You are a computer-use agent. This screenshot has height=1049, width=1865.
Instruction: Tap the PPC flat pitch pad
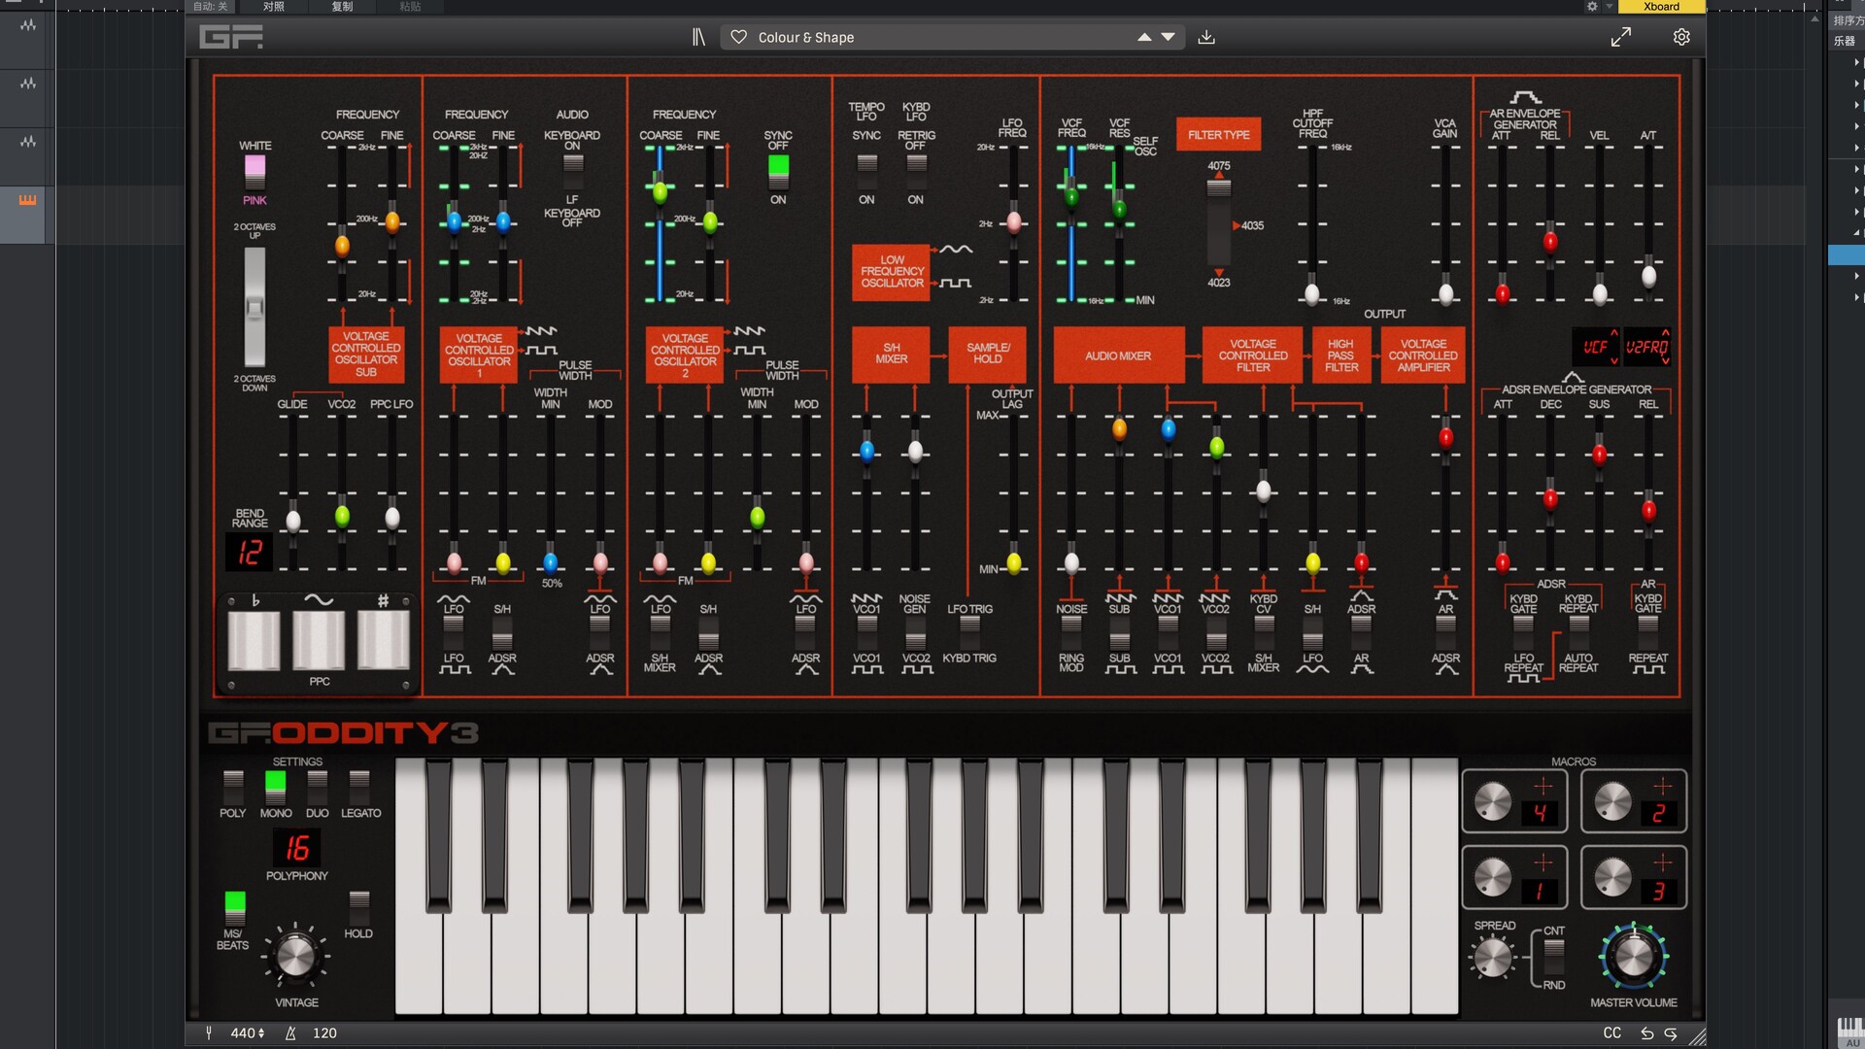coord(254,640)
